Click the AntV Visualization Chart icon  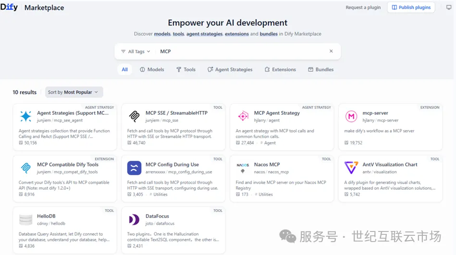point(351,168)
